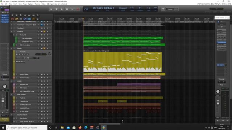The height and width of the screenshot is (130, 232).
Task: Click the Pause transport button
Action: click(67, 9)
